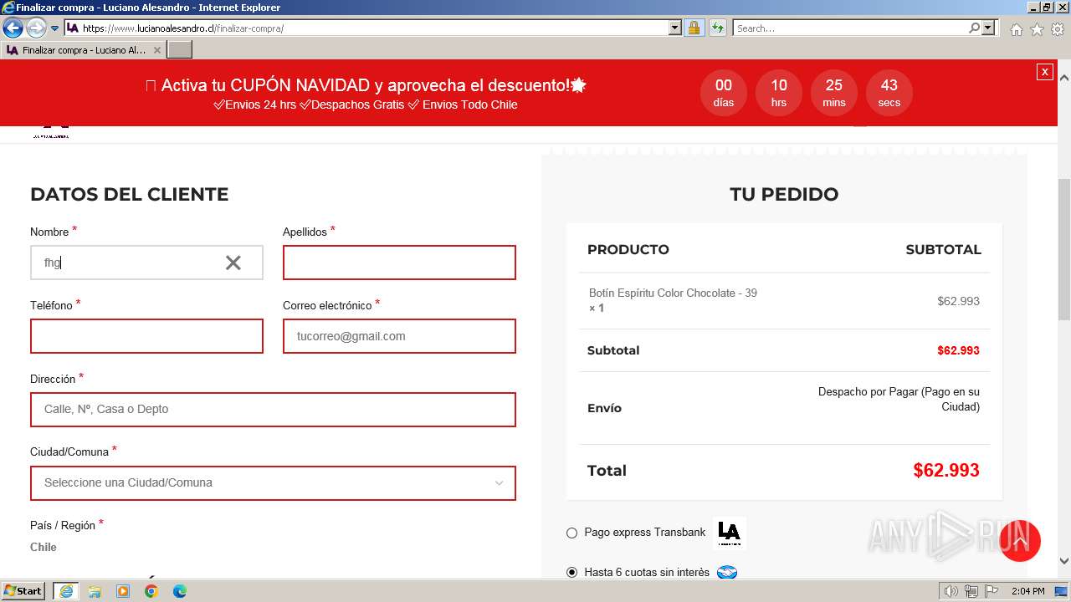Click the show desktop button
Image resolution: width=1071 pixels, height=602 pixels.
[1062, 591]
